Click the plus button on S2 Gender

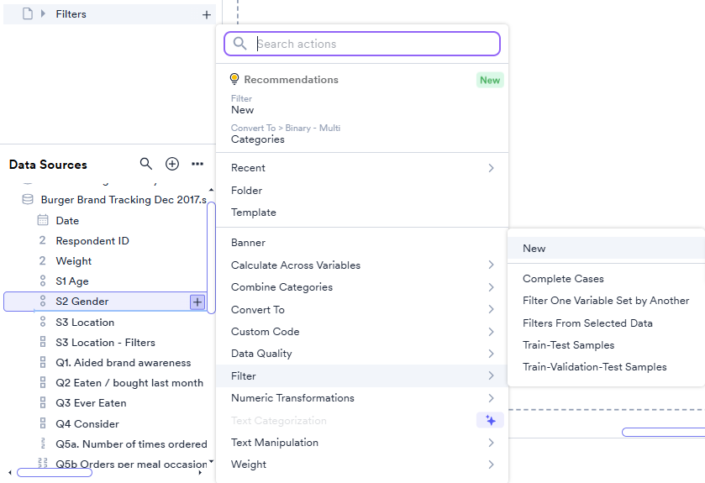[x=197, y=302]
